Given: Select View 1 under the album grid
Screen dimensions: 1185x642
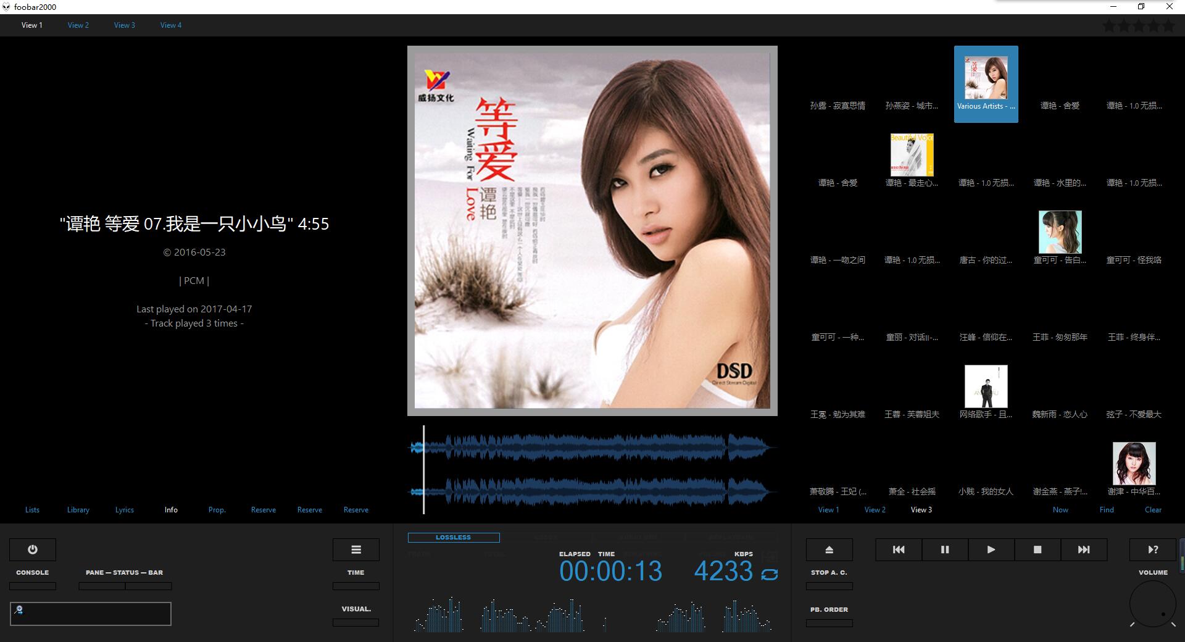Looking at the screenshot, I should 829,510.
